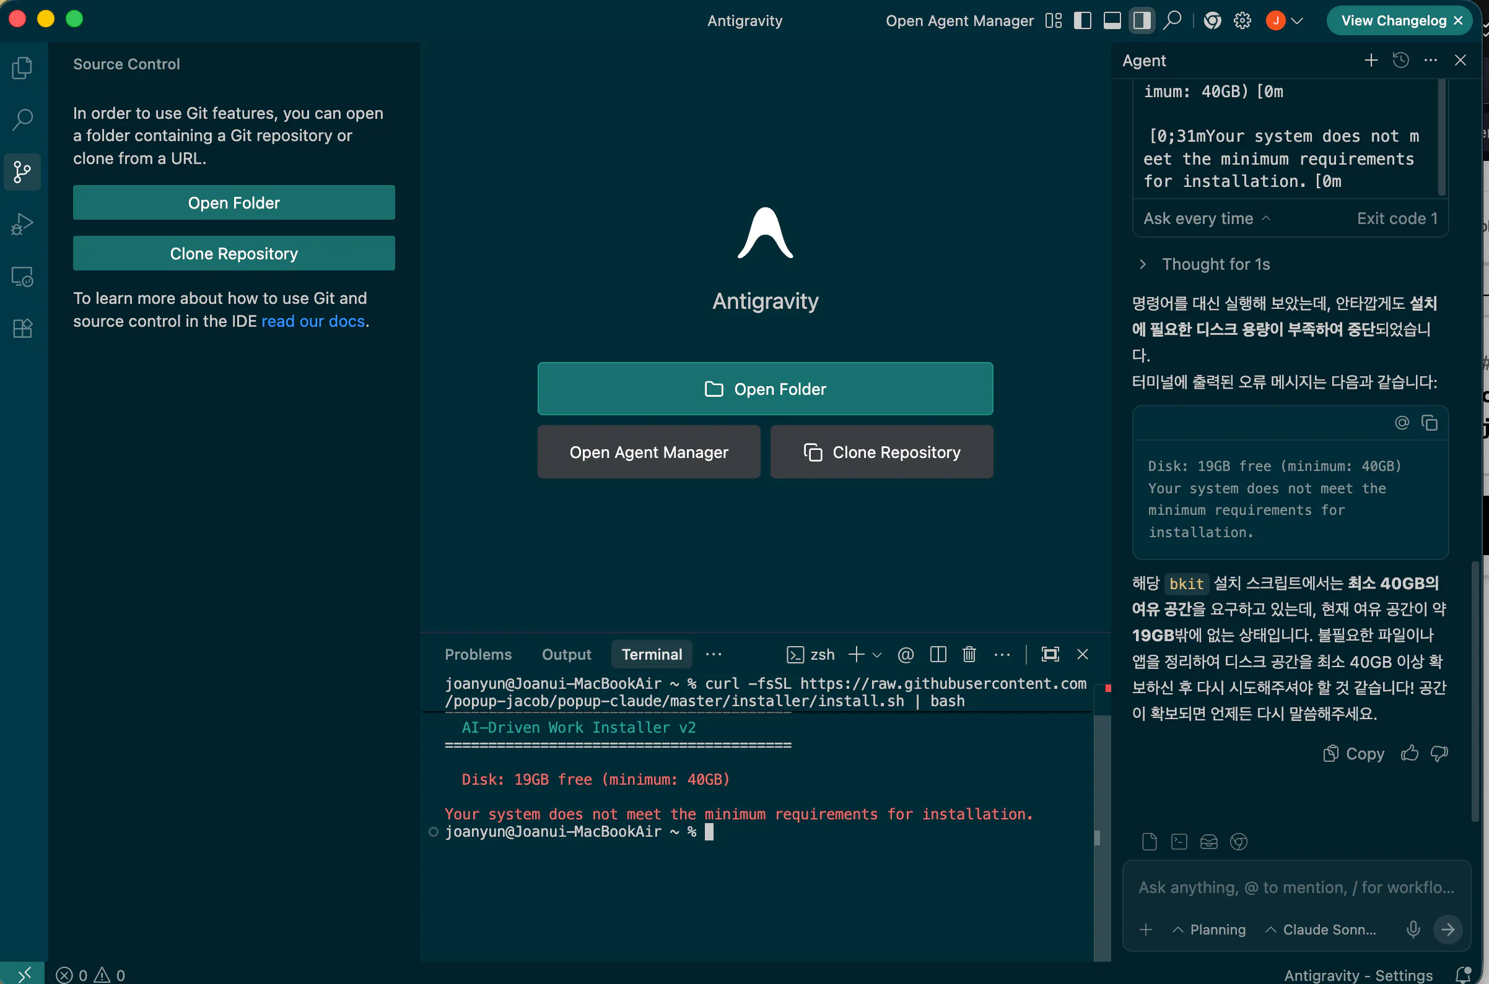Open notifications bell in the status bar

click(1463, 975)
